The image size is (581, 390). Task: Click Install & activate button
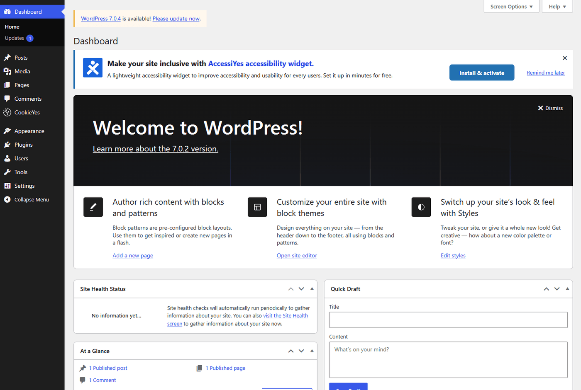click(x=482, y=73)
